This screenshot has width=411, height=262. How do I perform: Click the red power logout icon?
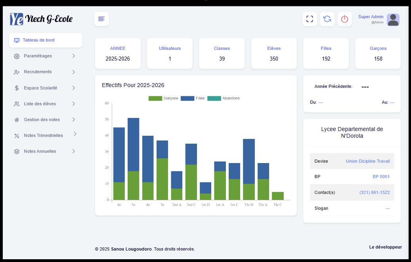[344, 19]
